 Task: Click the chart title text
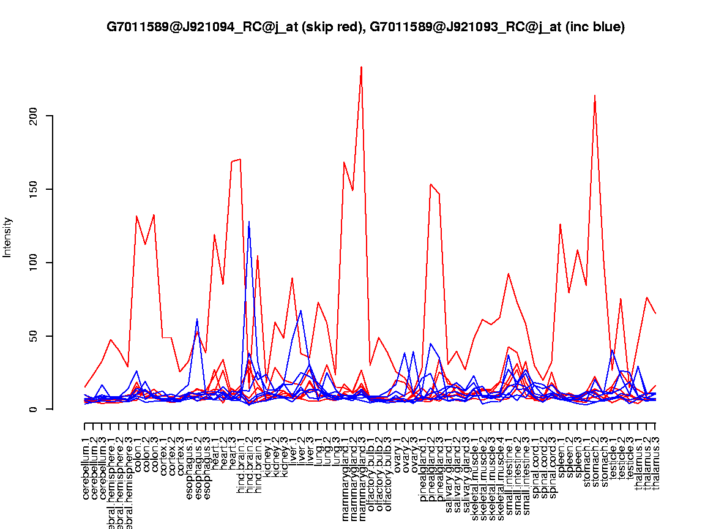click(365, 27)
